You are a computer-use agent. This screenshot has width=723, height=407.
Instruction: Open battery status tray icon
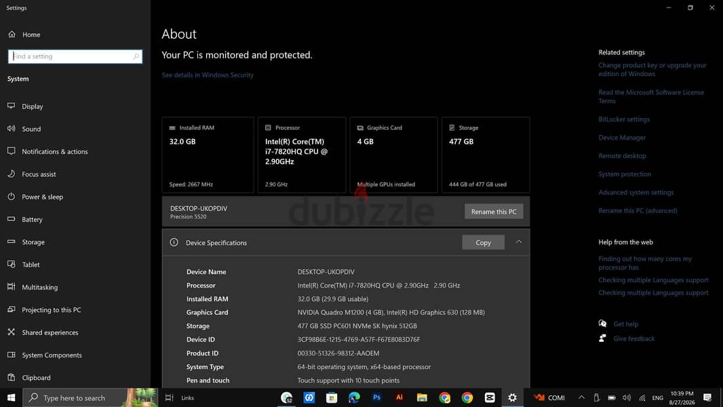611,398
